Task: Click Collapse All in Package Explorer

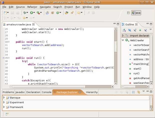Action: pyautogui.click(x=133, y=92)
